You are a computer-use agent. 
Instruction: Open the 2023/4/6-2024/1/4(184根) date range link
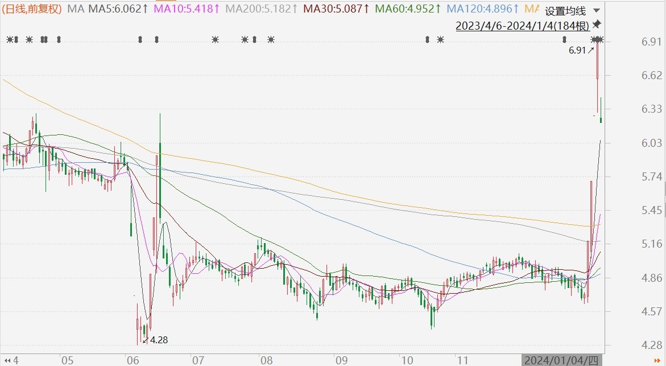(x=523, y=26)
